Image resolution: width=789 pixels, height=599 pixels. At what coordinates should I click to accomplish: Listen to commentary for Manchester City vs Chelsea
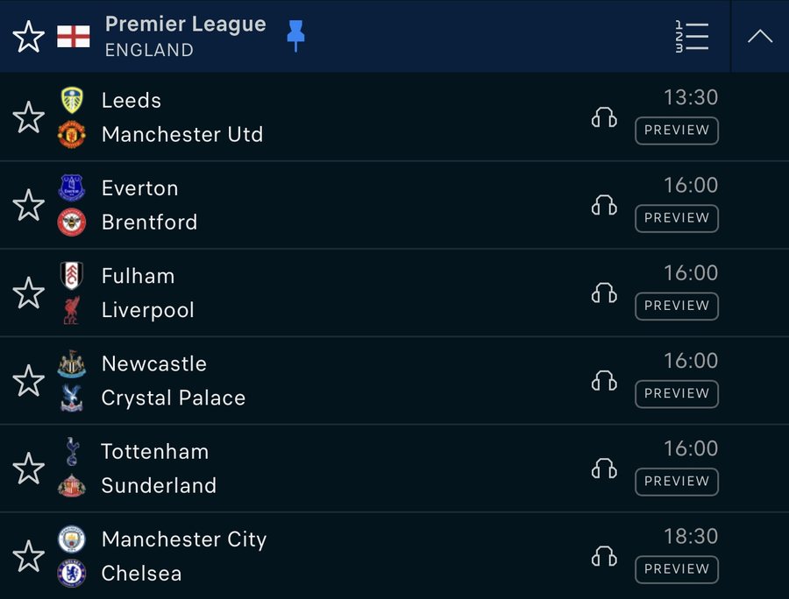click(604, 556)
